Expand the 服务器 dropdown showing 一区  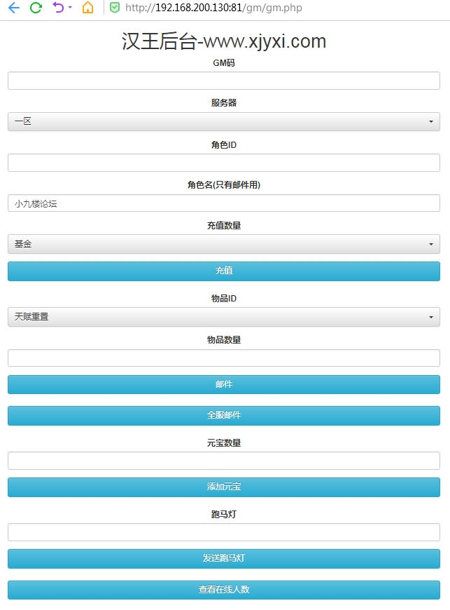tap(223, 121)
